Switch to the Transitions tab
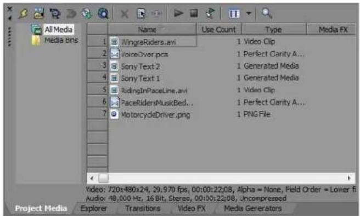This screenshot has width=360, height=216. (143, 208)
